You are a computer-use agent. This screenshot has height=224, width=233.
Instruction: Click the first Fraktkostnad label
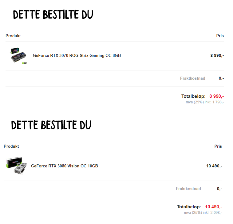pos(193,78)
